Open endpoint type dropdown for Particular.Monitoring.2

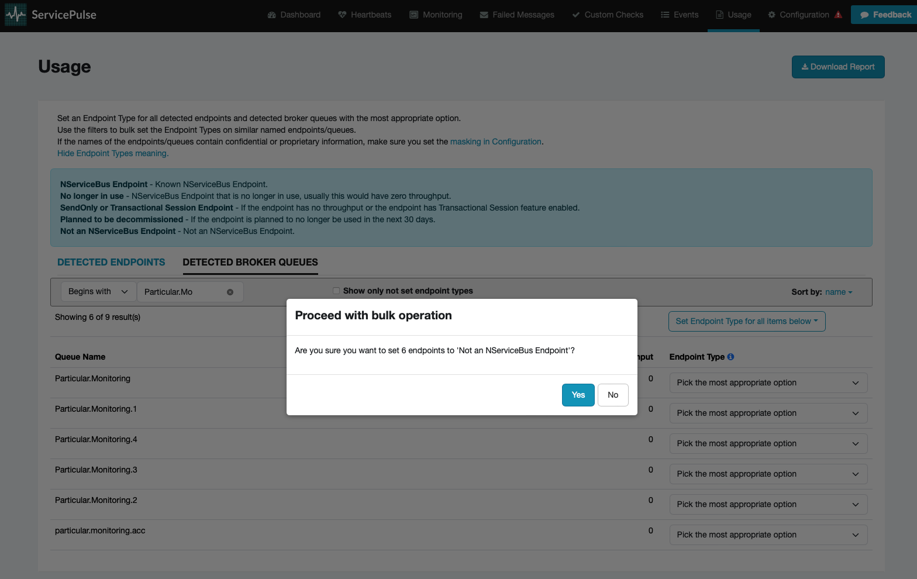pyautogui.click(x=768, y=504)
